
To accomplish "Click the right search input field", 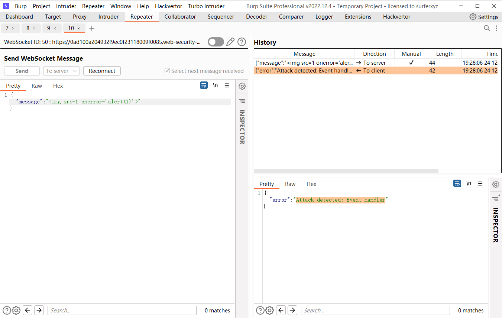I will click(375, 310).
